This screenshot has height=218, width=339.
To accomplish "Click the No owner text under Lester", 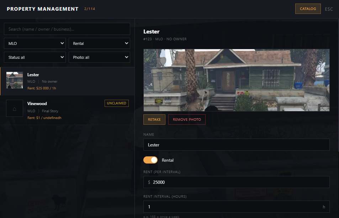I will coord(49,82).
